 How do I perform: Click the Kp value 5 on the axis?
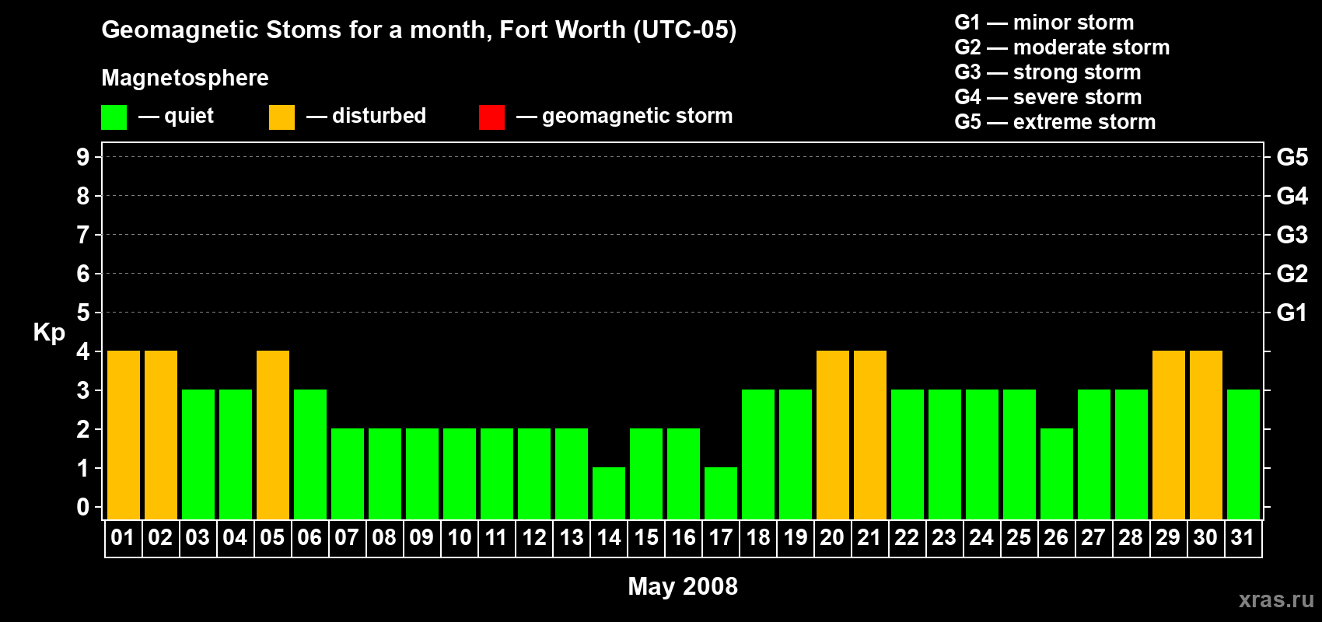point(83,313)
